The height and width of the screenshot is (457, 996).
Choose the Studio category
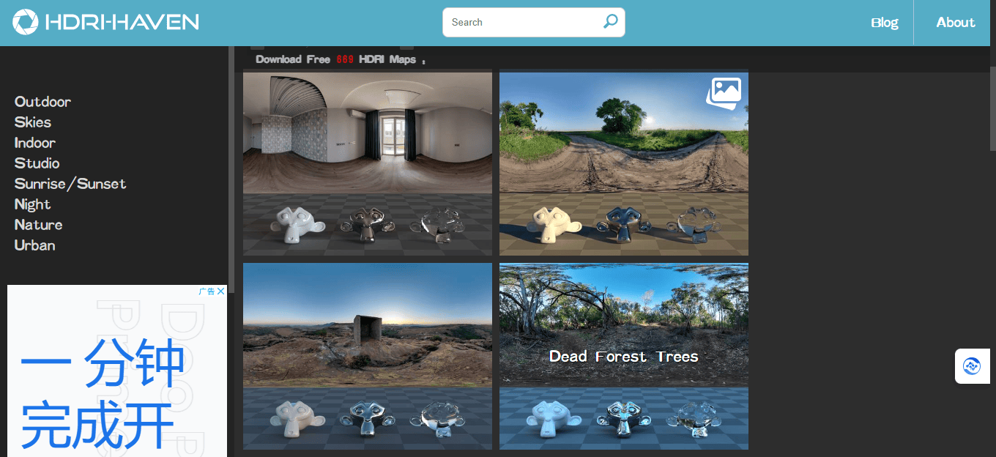pyautogui.click(x=37, y=163)
